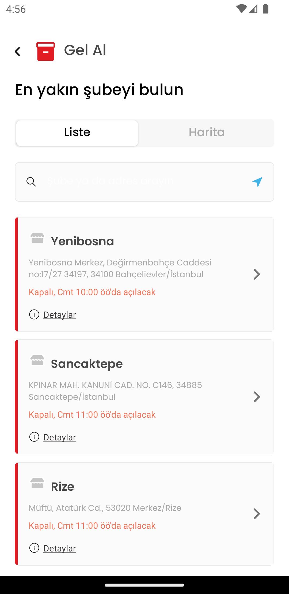Click the Sancaktepe store icon
This screenshot has height=594, width=289.
tap(37, 360)
